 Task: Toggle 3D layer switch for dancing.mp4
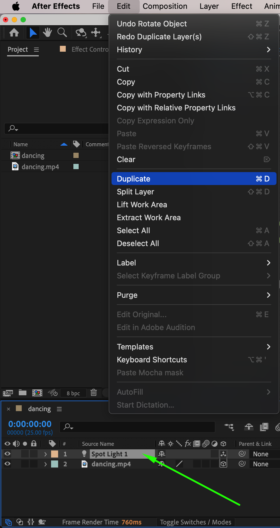pos(223,464)
